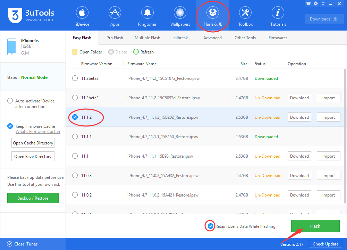This screenshot has width=347, height=250.
Task: Switch to the Jailbreak tab
Action: click(x=180, y=38)
